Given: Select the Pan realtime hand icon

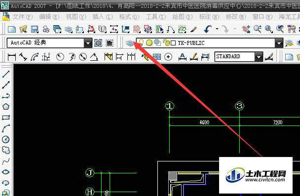Looking at the screenshot, I should click(246, 29).
